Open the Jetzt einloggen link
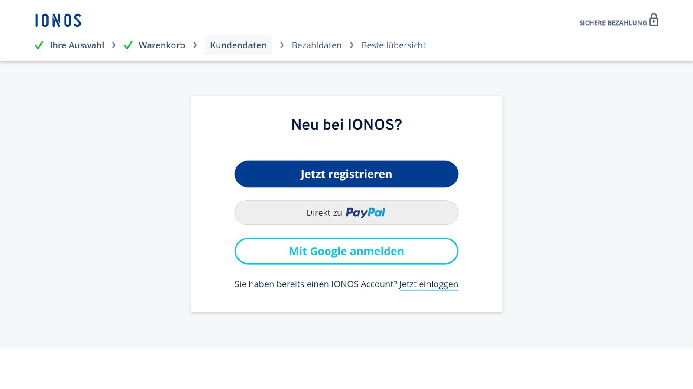The image size is (693, 389). pyautogui.click(x=428, y=284)
